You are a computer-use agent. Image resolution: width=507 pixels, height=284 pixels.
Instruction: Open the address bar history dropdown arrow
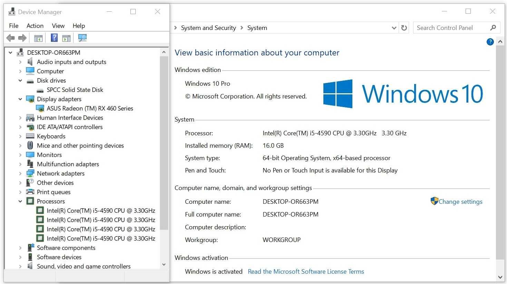pyautogui.click(x=394, y=28)
